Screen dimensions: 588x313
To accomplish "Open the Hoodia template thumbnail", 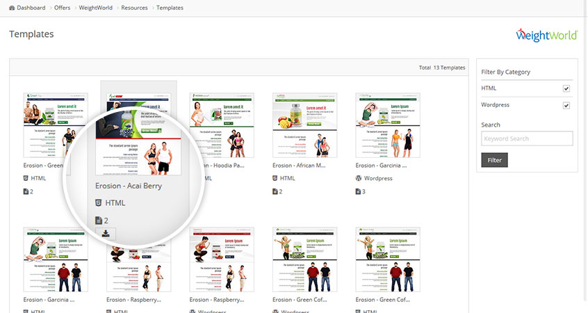I will click(x=222, y=125).
